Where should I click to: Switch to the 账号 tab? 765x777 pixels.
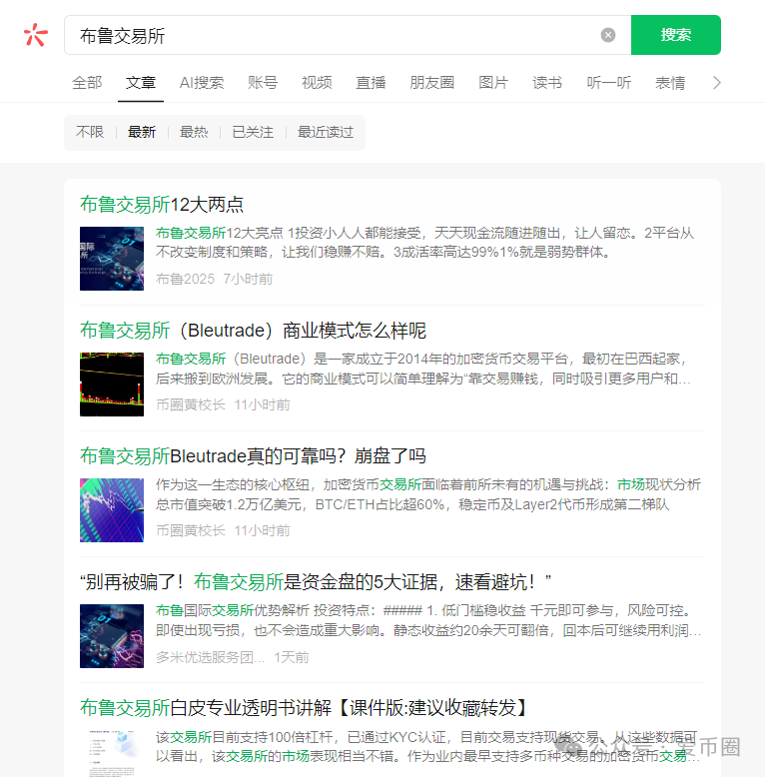tap(263, 82)
